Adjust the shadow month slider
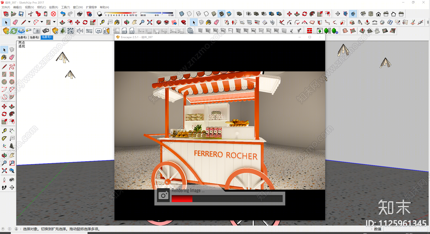Screen dimensions: 430x234 pyautogui.click(x=121, y=13)
